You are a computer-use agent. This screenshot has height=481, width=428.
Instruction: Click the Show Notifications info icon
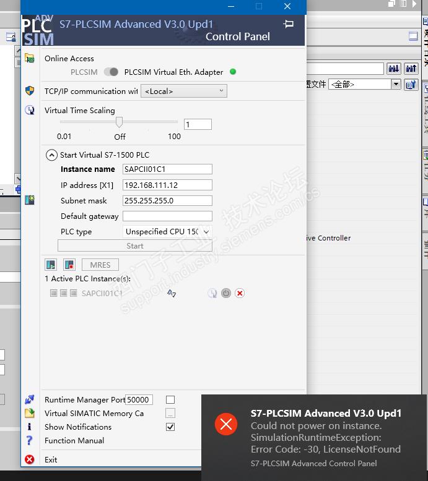click(29, 427)
